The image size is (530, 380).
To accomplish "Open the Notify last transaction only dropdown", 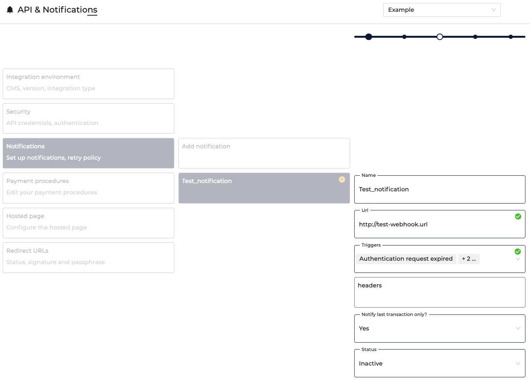I will tap(440, 329).
